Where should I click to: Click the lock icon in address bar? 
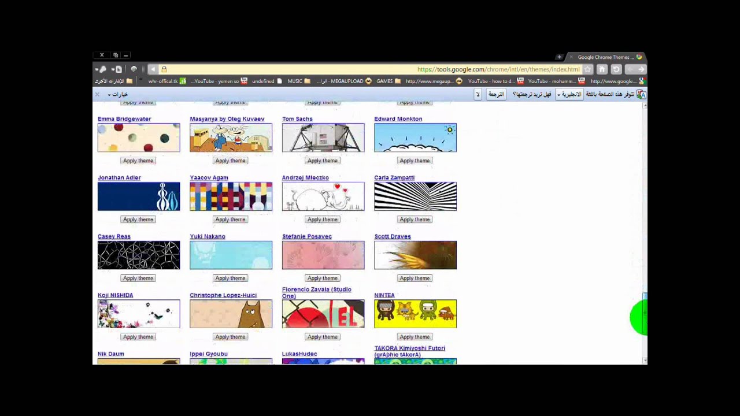[x=164, y=69]
